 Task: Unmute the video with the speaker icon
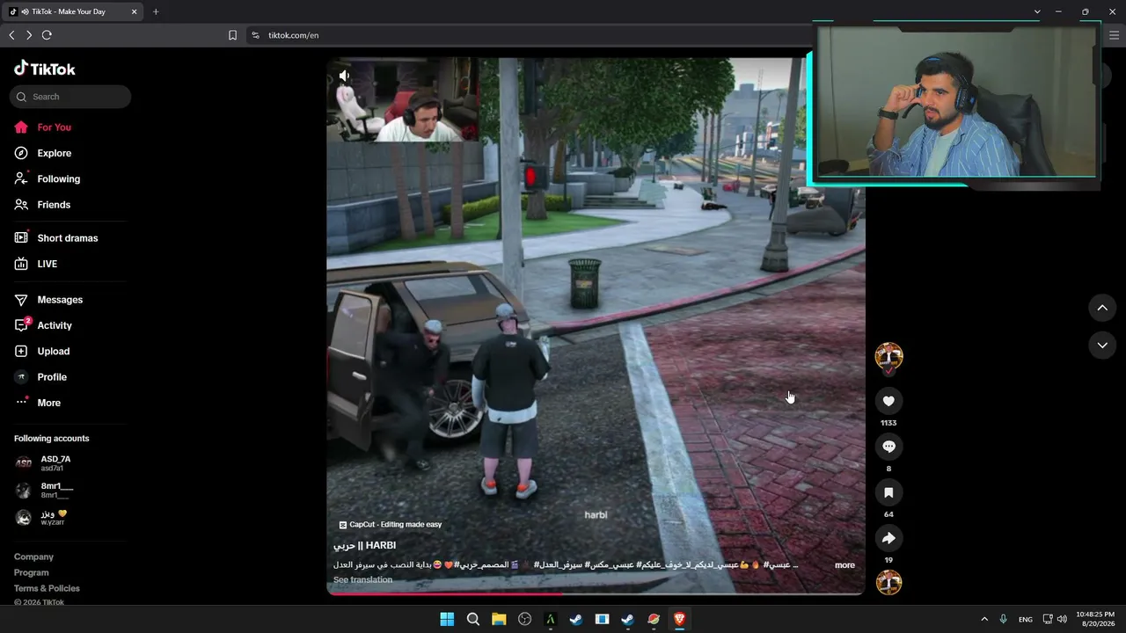344,76
